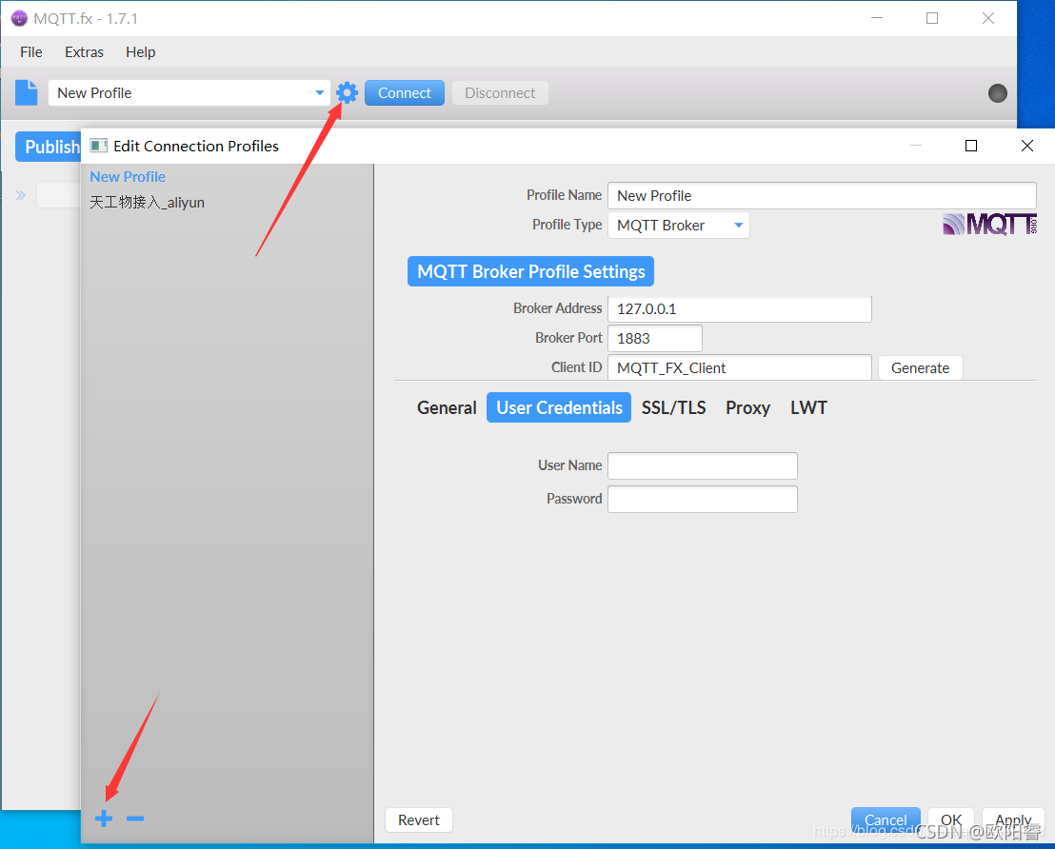The height and width of the screenshot is (849, 1055).
Task: Focus the Broker Address field
Action: [740, 308]
